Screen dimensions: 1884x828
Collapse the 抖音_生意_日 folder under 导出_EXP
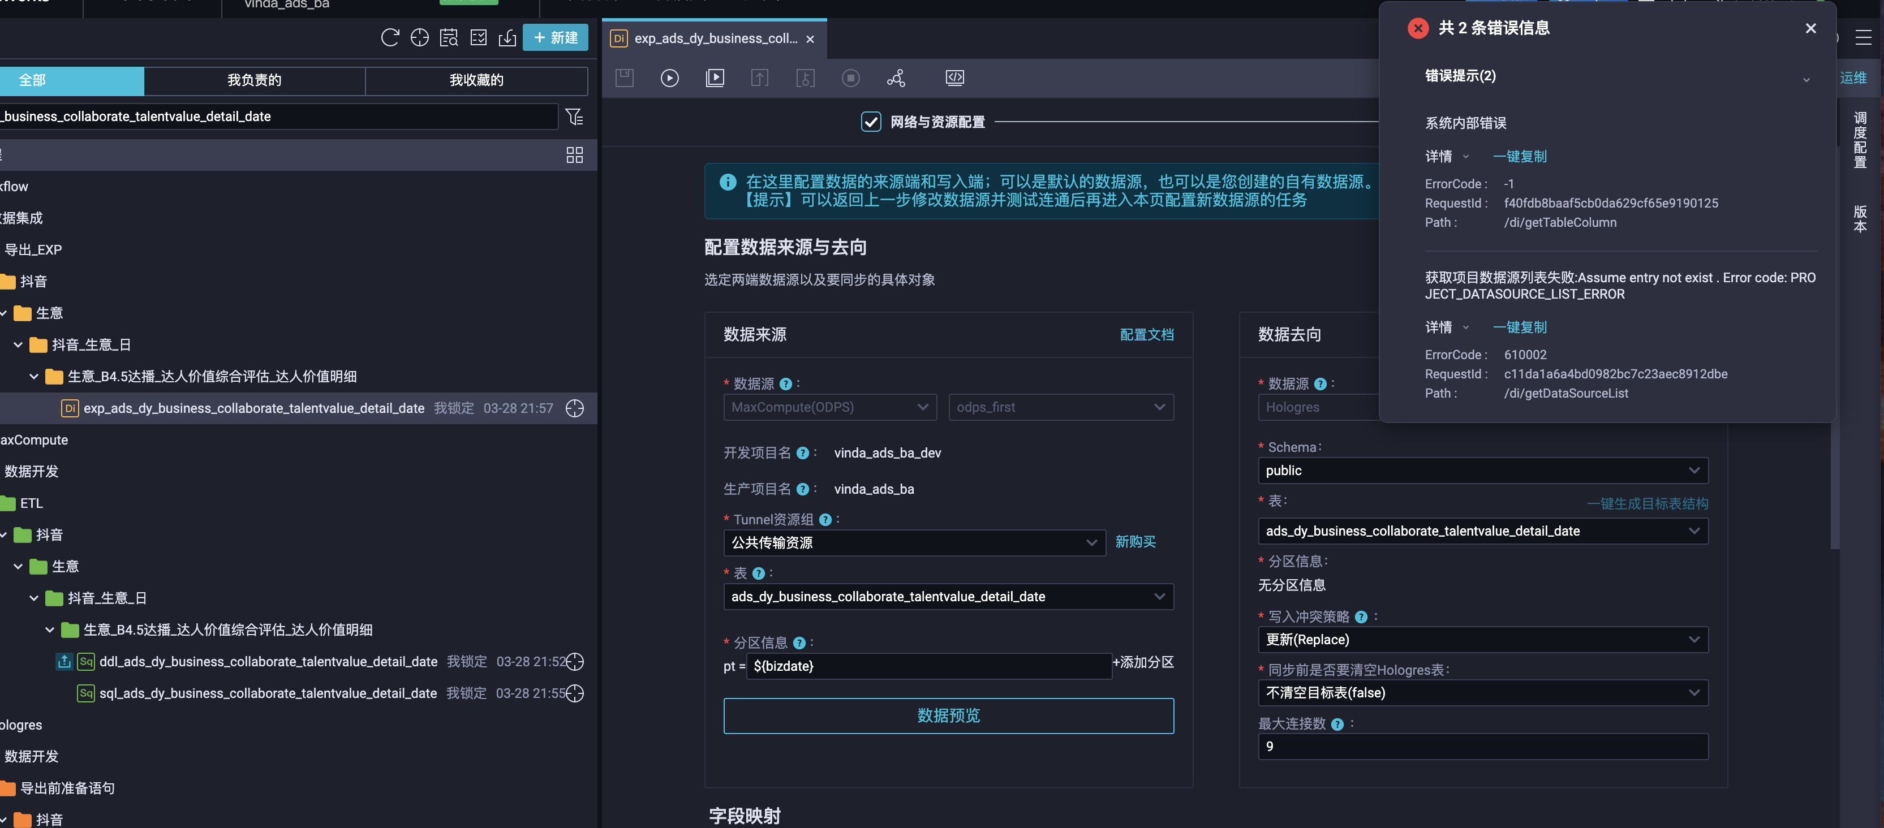click(18, 345)
